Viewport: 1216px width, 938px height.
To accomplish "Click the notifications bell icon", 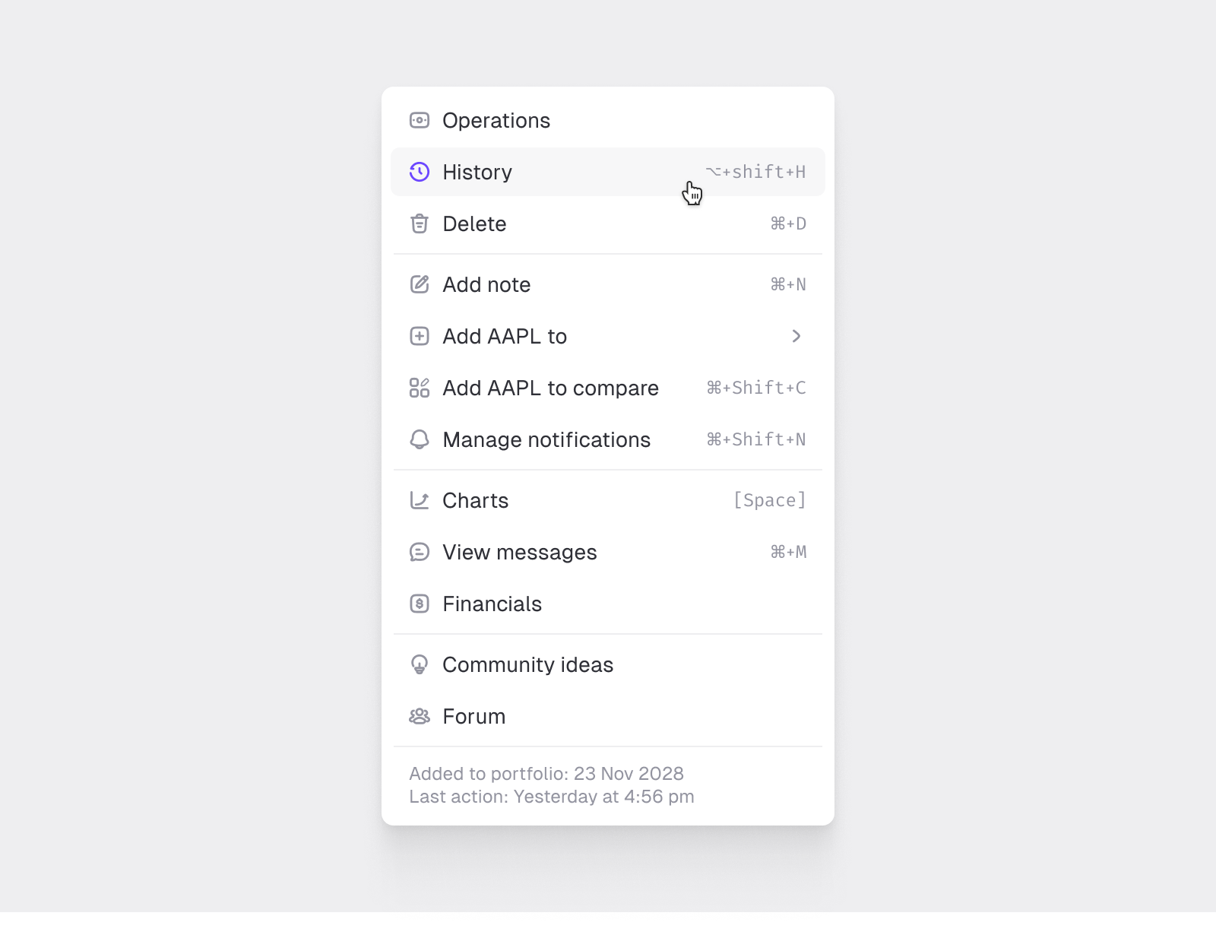I will click(x=420, y=439).
